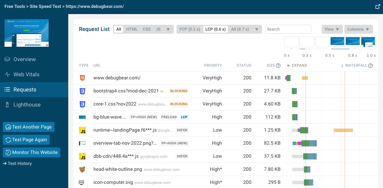Viewport: 383px width, 188px height.
Task: Click the Monitor This Website button
Action: 31,153
